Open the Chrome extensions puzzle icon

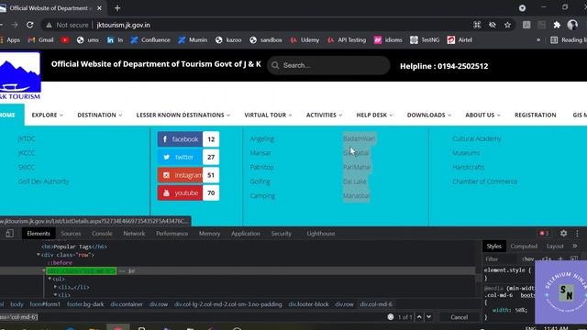557,25
